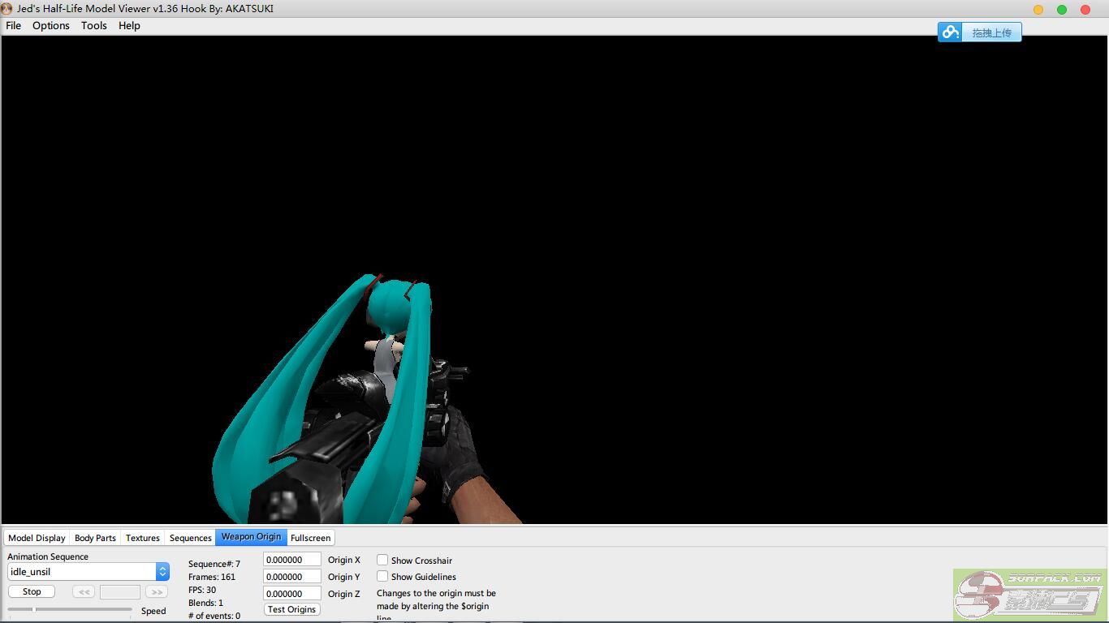Adjust the animation Speed slider

35,609
